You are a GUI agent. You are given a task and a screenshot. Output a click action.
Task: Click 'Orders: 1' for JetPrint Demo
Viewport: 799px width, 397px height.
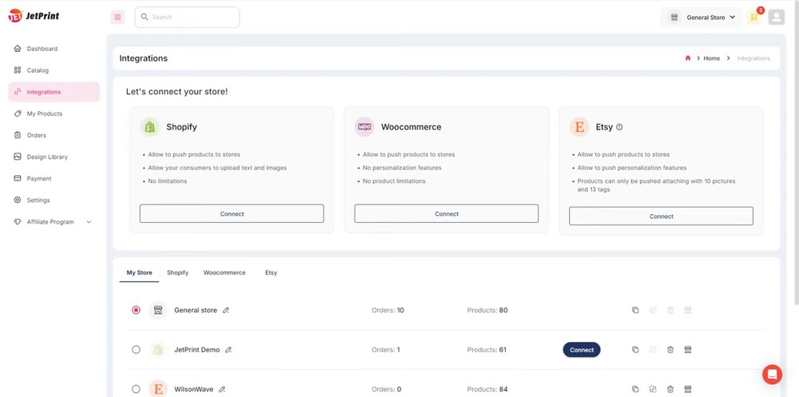386,350
